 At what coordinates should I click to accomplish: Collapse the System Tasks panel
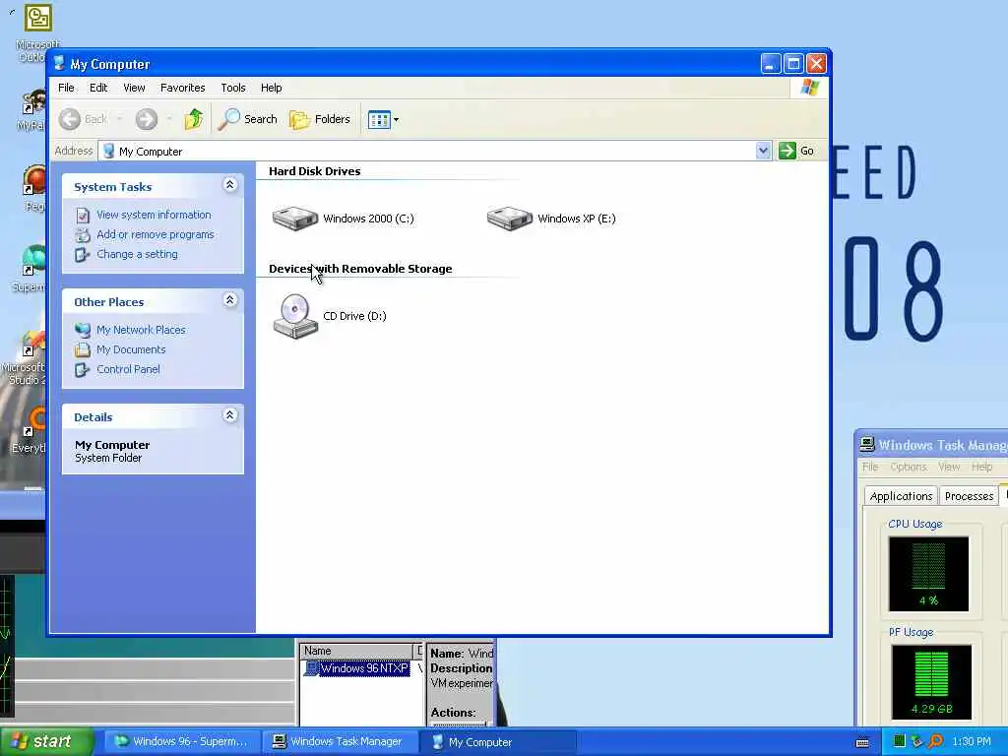point(229,185)
